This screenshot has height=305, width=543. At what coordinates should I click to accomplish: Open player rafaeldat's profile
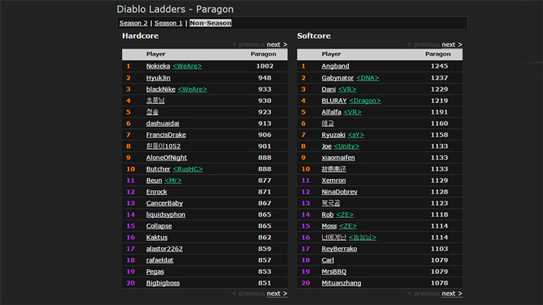click(x=159, y=261)
